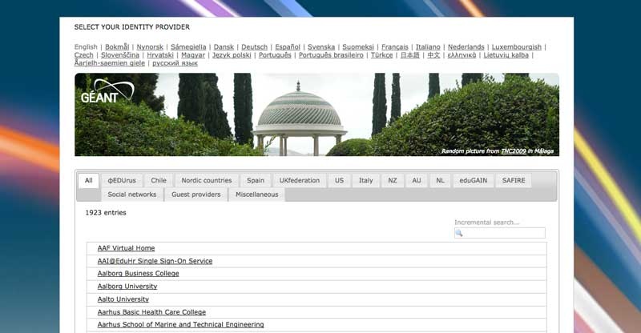The height and width of the screenshot is (333, 641).
Task: Switch to the AU tab
Action: click(417, 181)
